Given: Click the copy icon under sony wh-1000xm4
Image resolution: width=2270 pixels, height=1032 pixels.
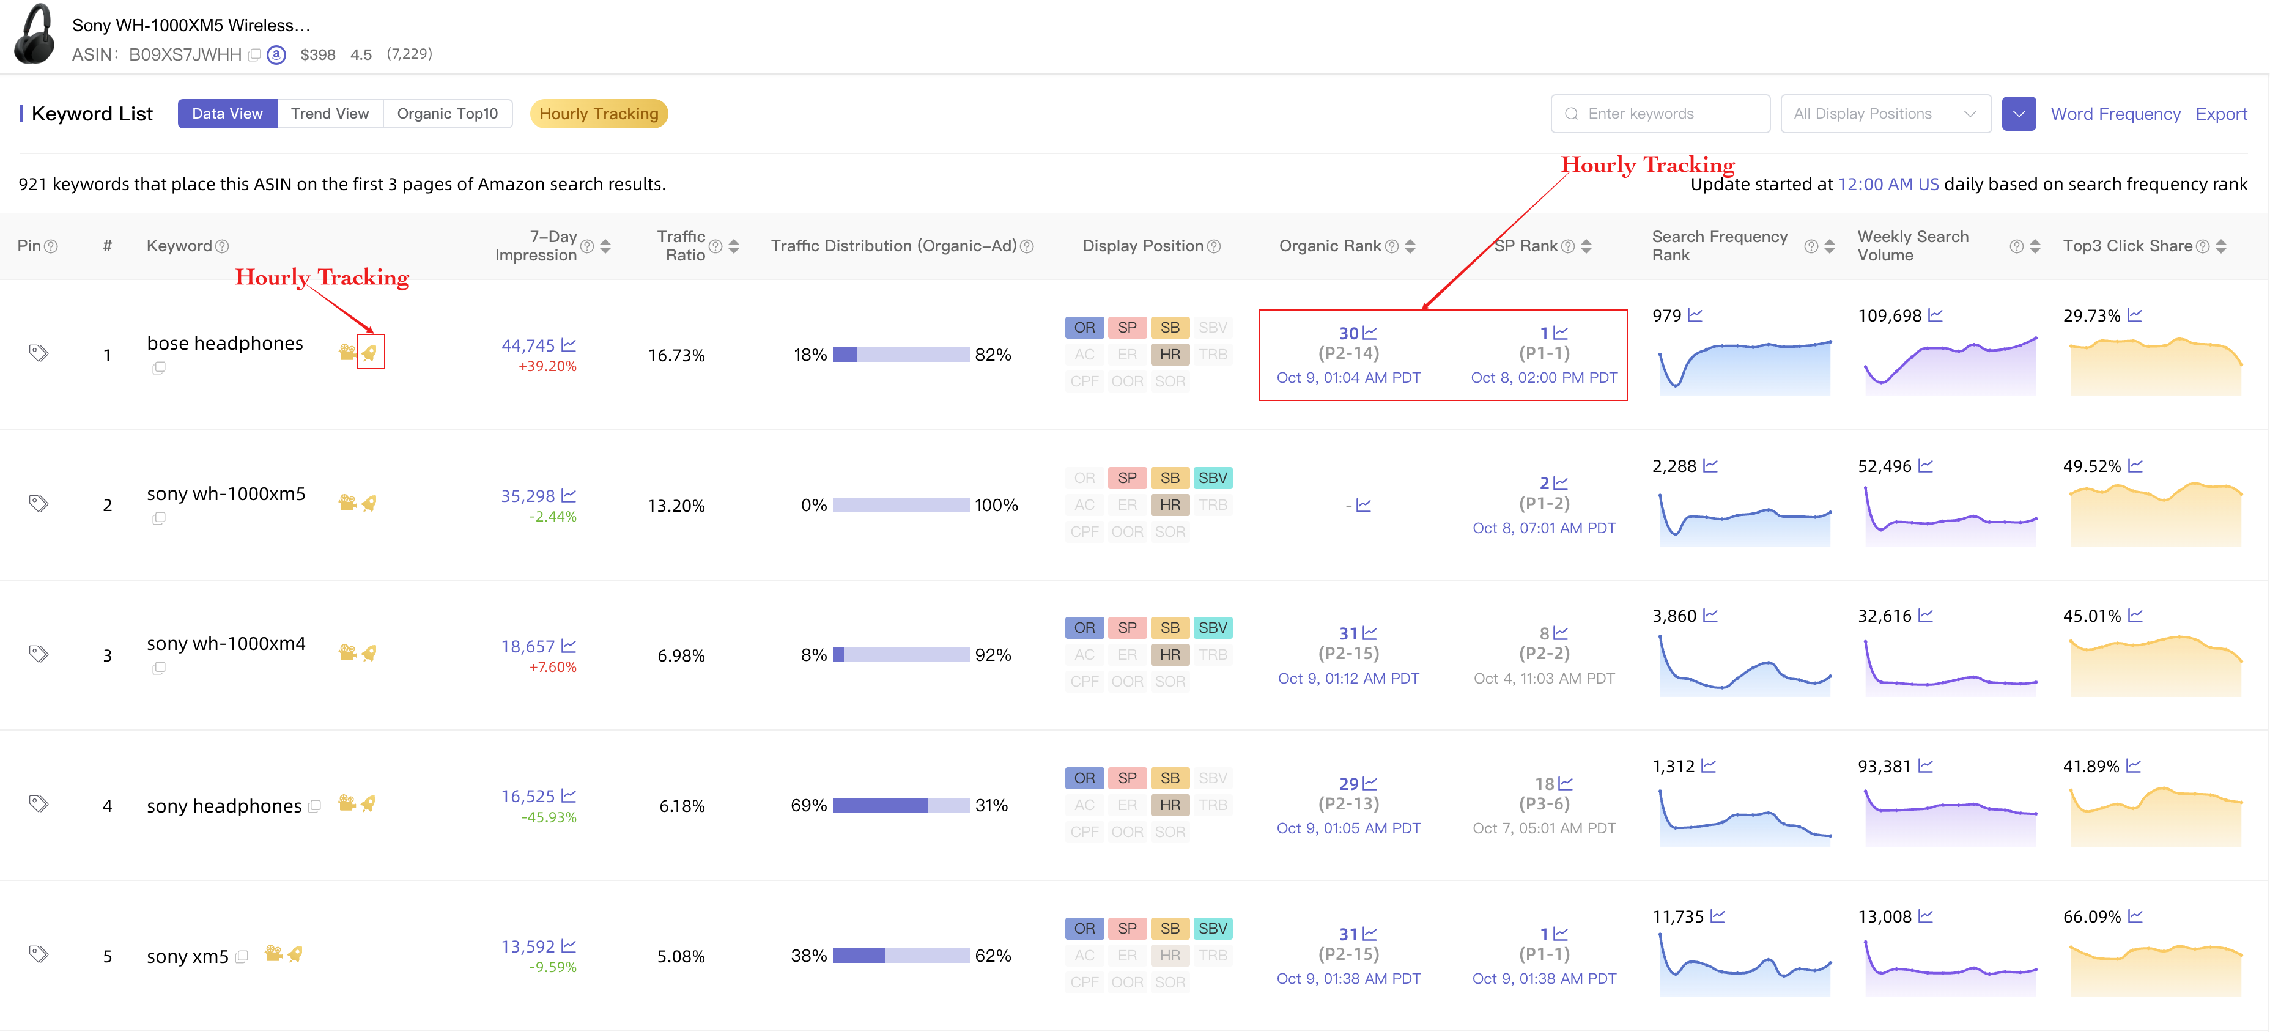Looking at the screenshot, I should coord(160,668).
